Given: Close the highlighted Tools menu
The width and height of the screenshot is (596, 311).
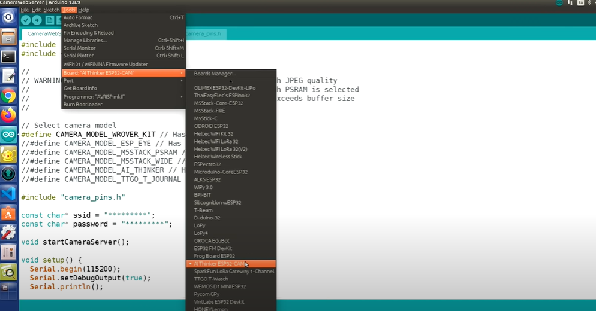Looking at the screenshot, I should pyautogui.click(x=69, y=10).
